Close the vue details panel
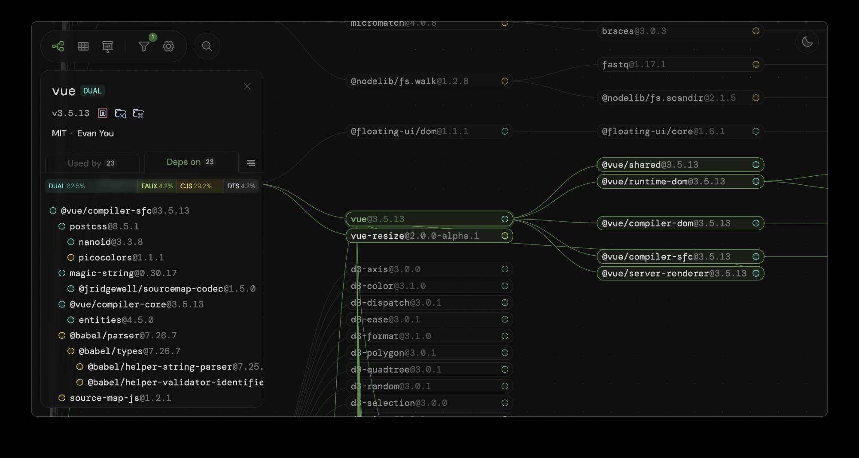Image resolution: width=859 pixels, height=458 pixels. (247, 87)
